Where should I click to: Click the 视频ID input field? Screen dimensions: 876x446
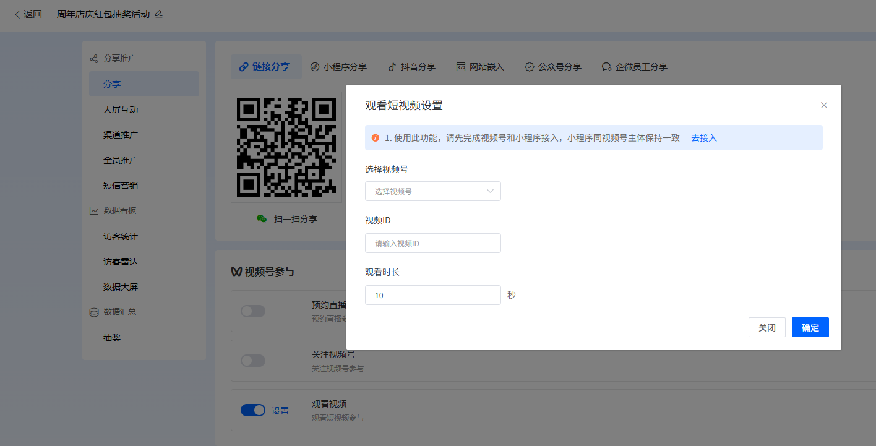[x=432, y=243]
